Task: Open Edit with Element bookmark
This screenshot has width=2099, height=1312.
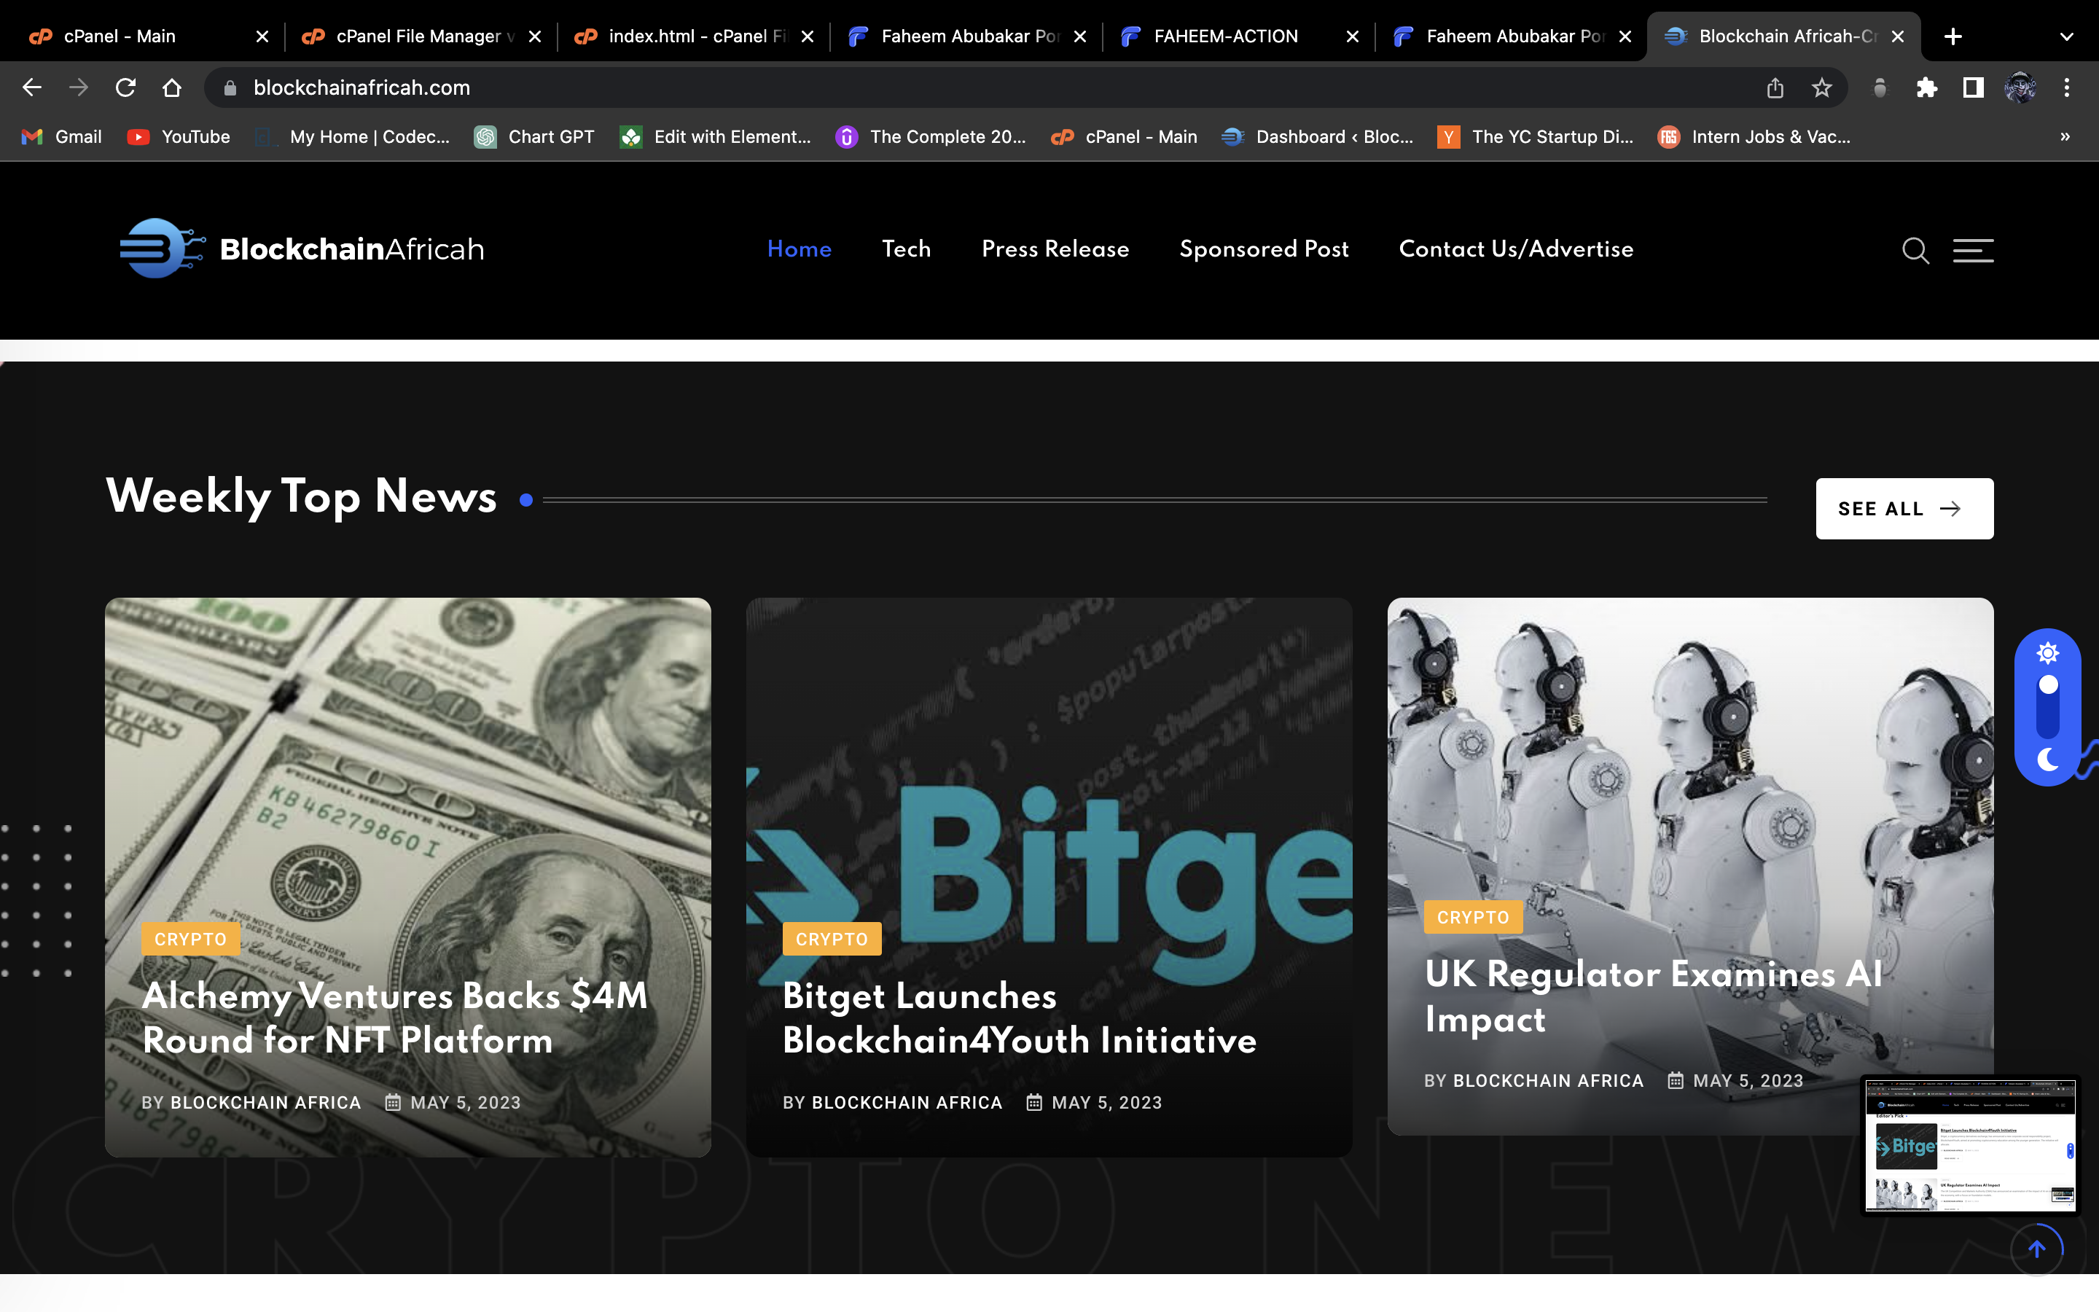Action: coord(716,137)
